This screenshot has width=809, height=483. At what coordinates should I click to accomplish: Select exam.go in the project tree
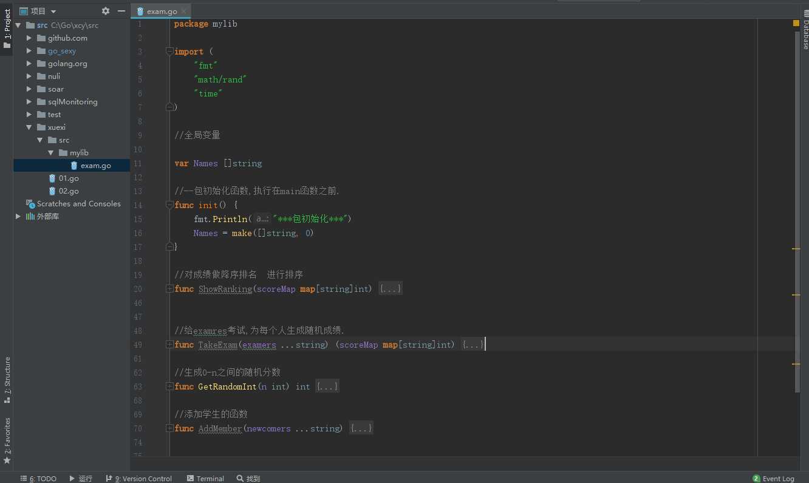pos(72,166)
